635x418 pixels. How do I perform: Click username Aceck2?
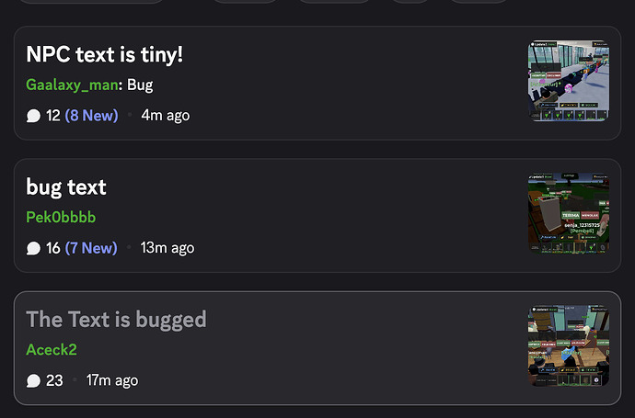pos(52,350)
